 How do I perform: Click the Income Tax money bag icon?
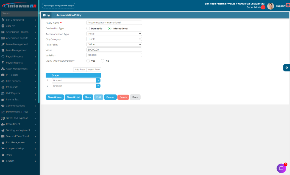(x=3, y=99)
